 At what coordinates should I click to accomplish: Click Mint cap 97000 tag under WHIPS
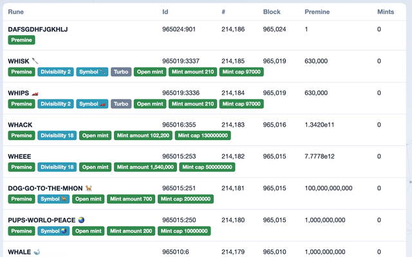tap(241, 104)
